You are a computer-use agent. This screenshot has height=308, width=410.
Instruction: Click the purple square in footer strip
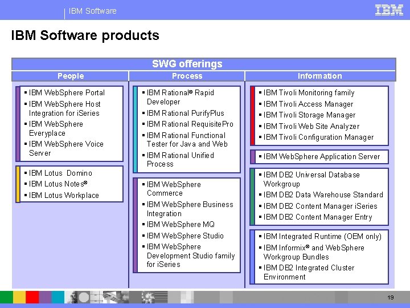45,297
